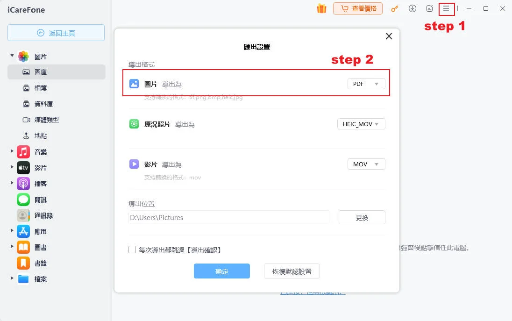This screenshot has height=321, width=512.
Task: Click the Apple TV icon
Action: coord(23,168)
